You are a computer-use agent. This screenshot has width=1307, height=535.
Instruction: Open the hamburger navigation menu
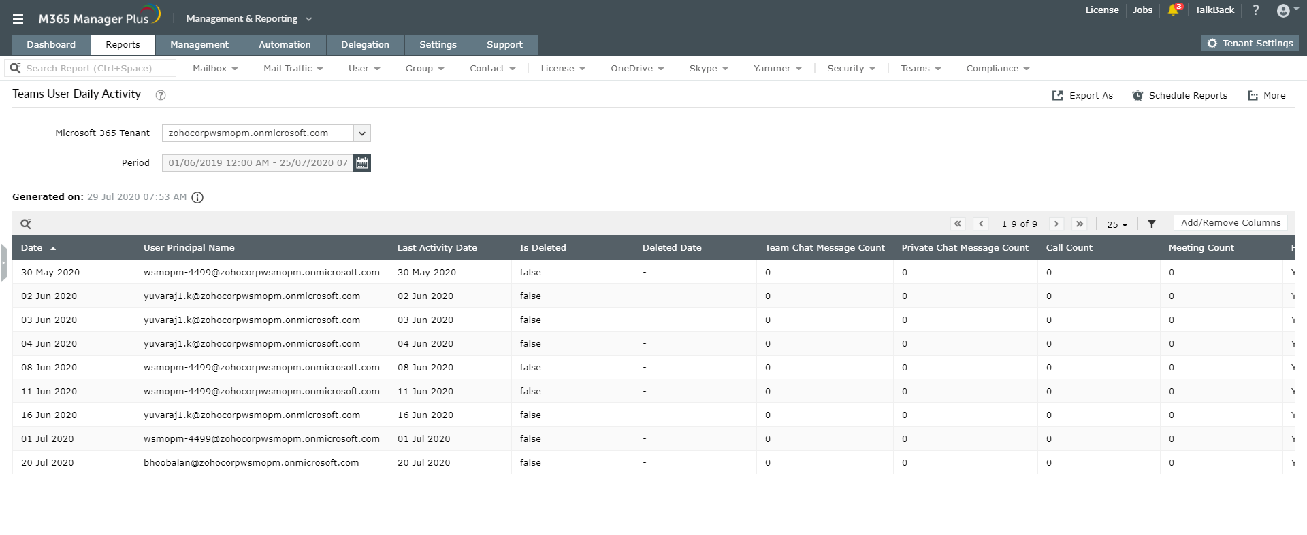18,19
